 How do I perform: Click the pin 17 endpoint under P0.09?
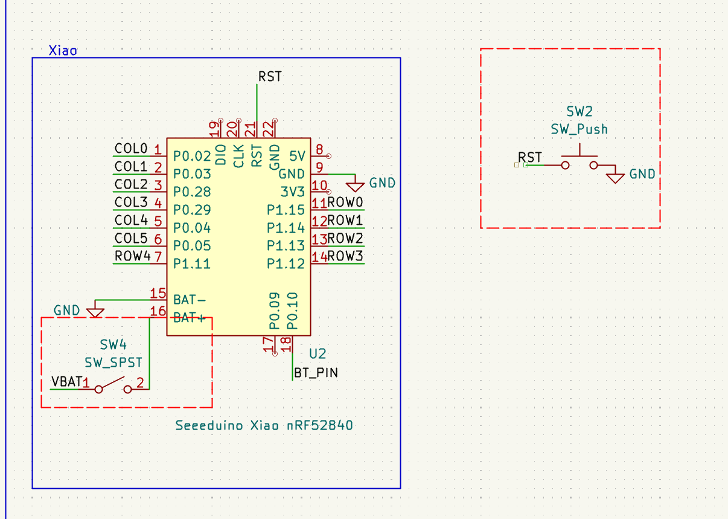[x=275, y=353]
